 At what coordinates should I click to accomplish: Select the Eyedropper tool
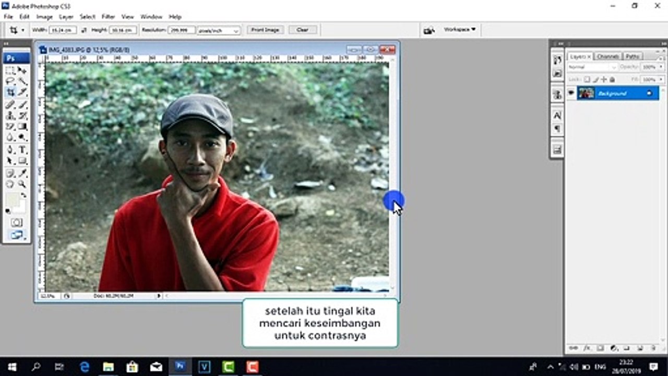[22, 173]
